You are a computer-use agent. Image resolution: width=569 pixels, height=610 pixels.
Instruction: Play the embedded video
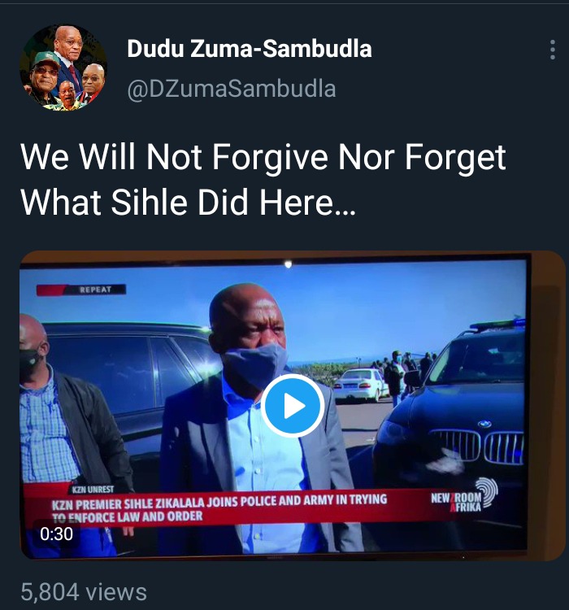pyautogui.click(x=293, y=406)
